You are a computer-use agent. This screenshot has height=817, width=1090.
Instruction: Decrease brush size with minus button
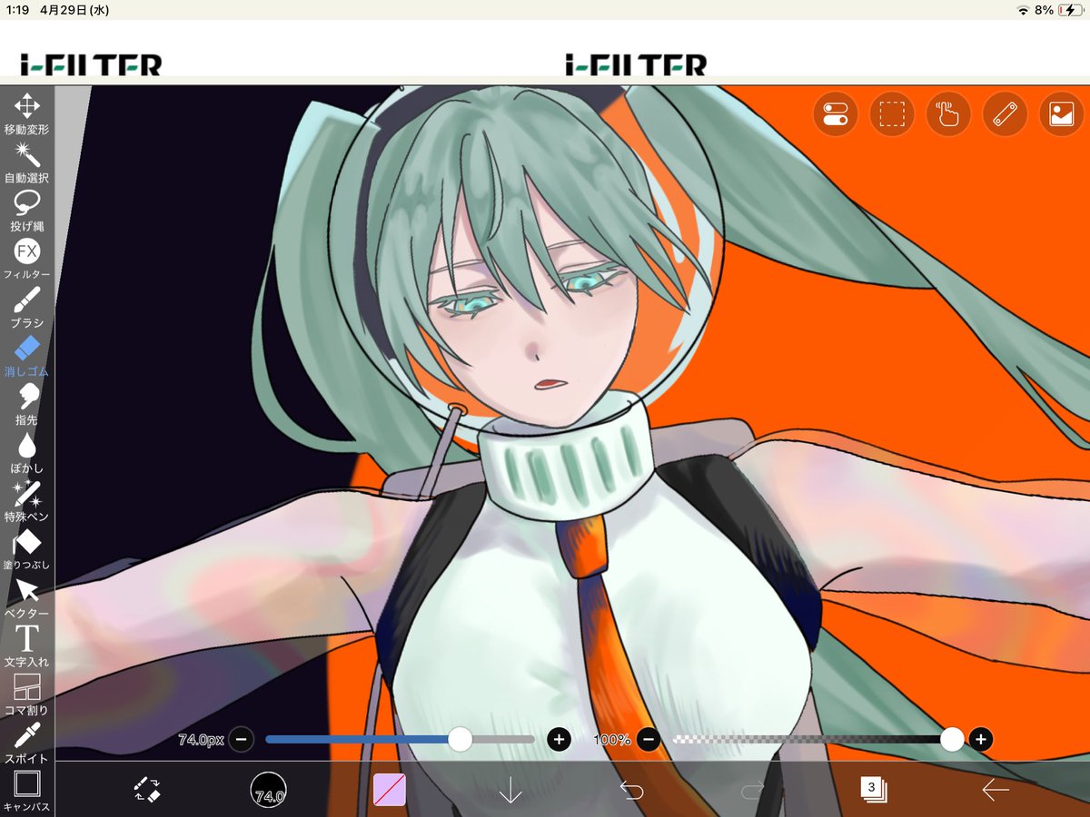point(242,739)
